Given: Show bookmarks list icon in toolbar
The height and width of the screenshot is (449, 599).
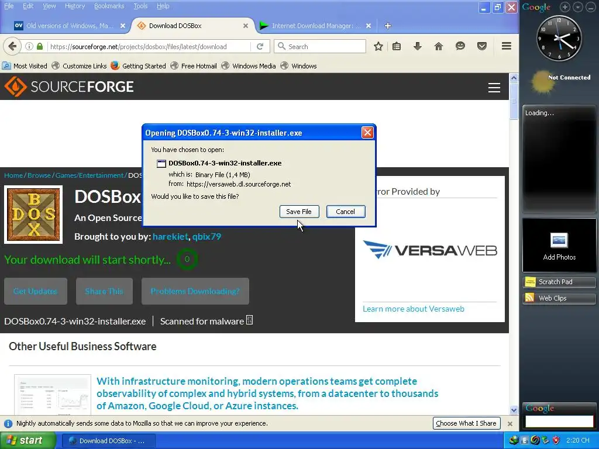Looking at the screenshot, I should [397, 47].
